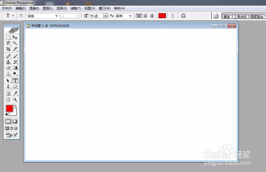
Task: Open the font style dropdown
Action: tap(70, 16)
